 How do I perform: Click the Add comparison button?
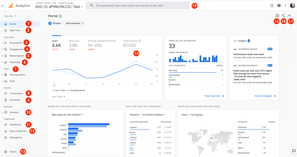click(74, 23)
